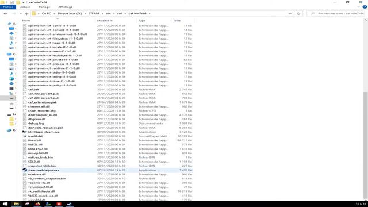Click the blank file icon of cef.pak
368x207 pixels.
[x=25, y=89]
